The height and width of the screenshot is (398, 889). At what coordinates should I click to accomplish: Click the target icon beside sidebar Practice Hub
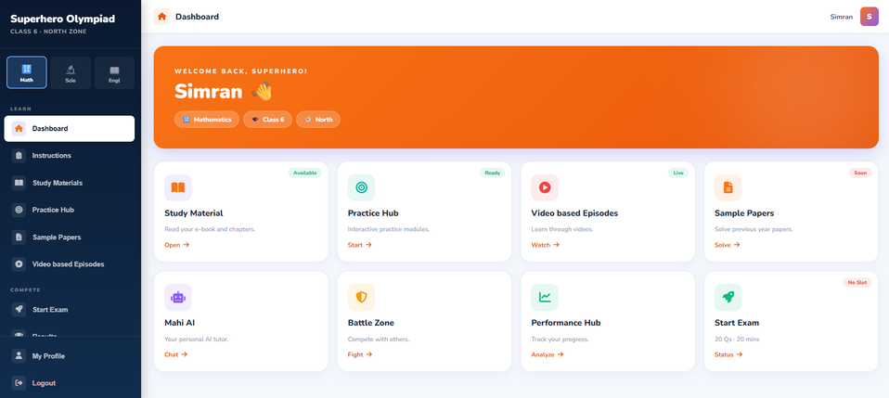(x=19, y=210)
